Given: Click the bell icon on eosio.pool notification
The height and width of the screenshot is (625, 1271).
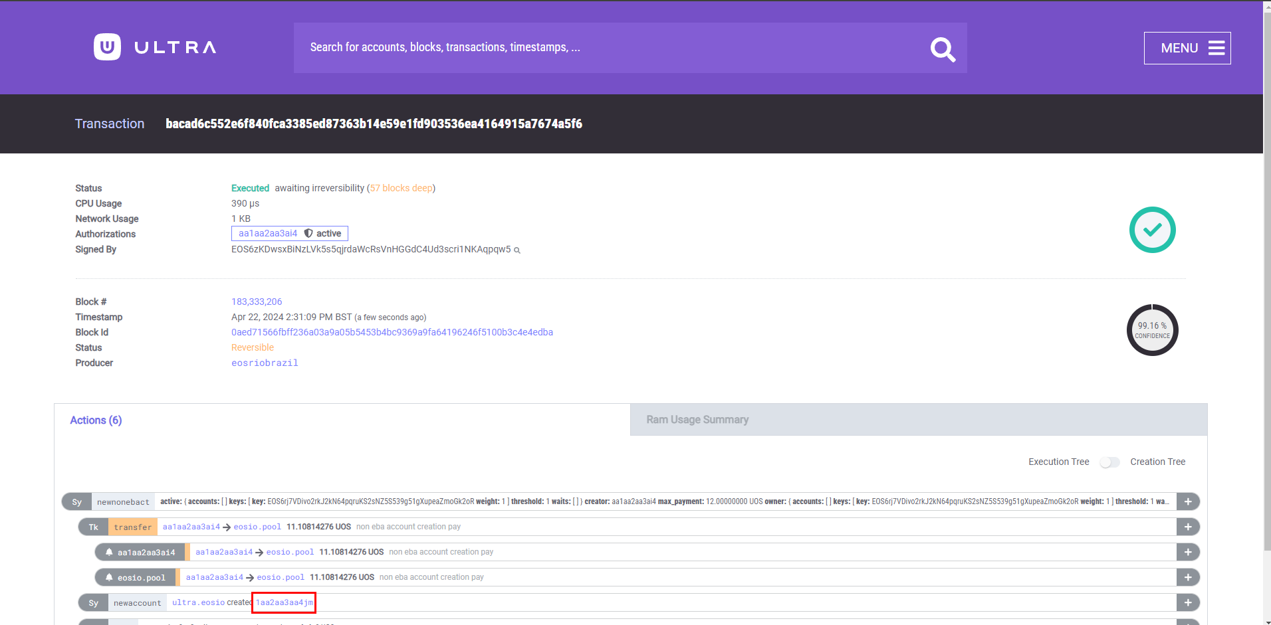Looking at the screenshot, I should tap(109, 577).
